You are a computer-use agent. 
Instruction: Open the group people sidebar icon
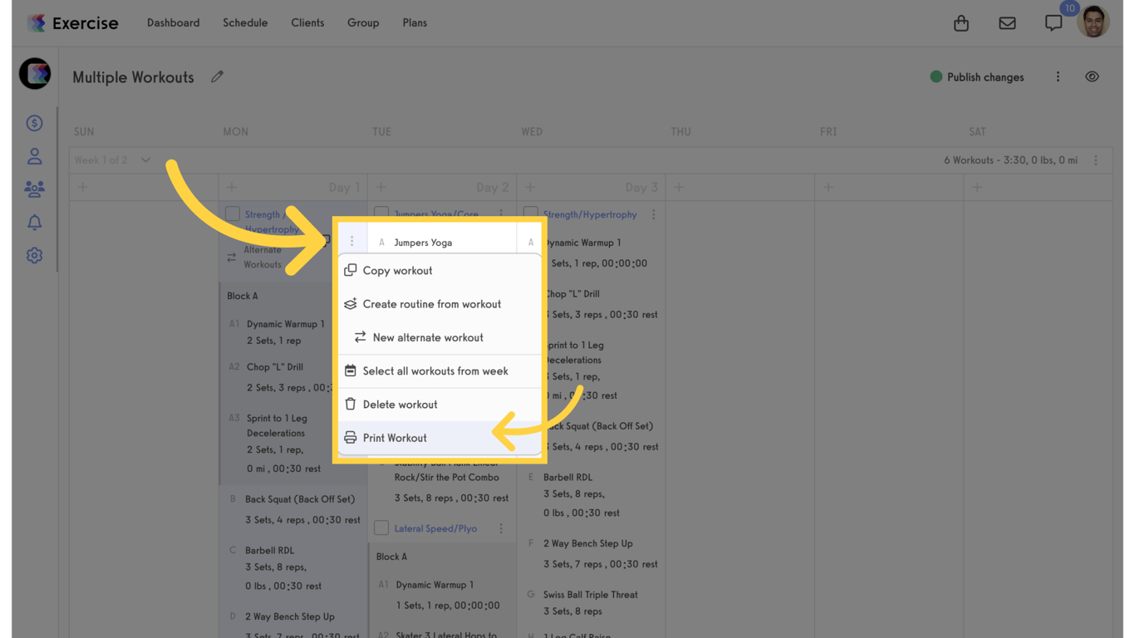coord(34,189)
